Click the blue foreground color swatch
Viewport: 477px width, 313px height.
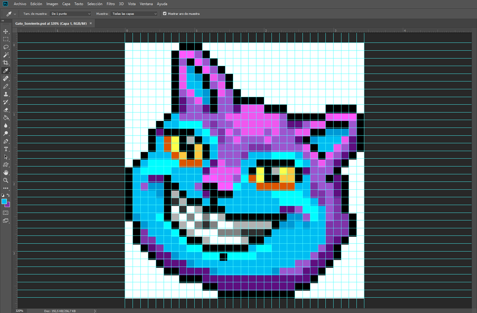4,202
